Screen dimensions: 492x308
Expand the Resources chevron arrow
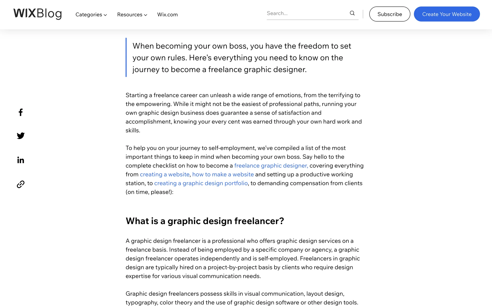pyautogui.click(x=146, y=15)
